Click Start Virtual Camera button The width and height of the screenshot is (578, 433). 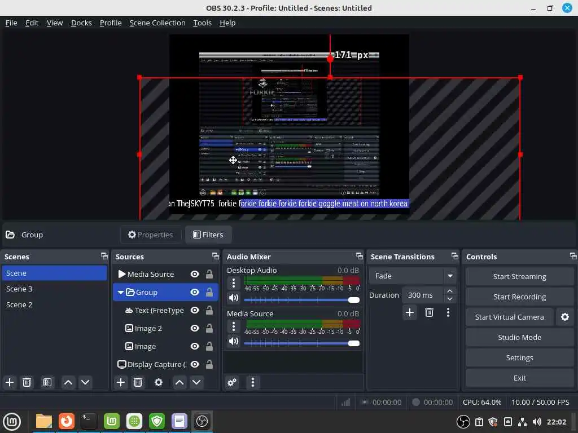510,317
